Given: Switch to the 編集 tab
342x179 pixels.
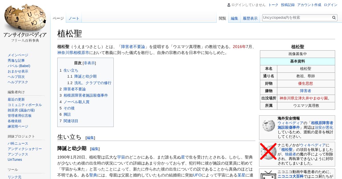Looking at the screenshot, I should pyautogui.click(x=234, y=18).
